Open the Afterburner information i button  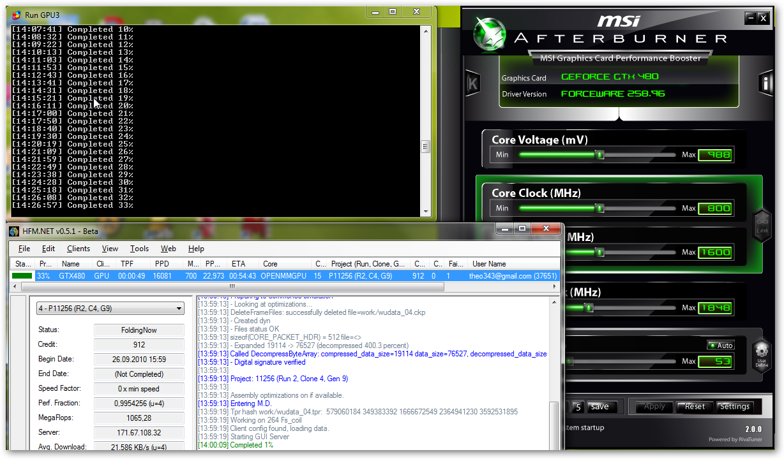pos(765,83)
